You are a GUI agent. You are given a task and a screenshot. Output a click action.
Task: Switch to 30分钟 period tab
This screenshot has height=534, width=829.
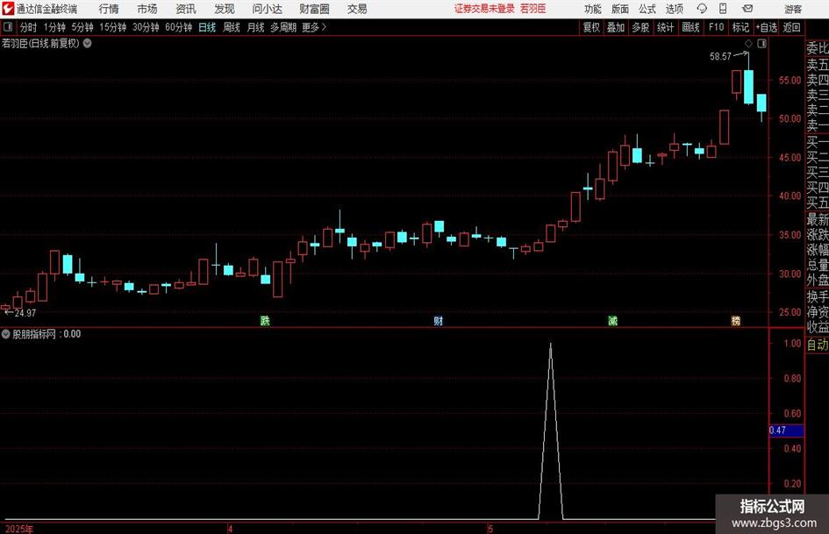point(146,27)
